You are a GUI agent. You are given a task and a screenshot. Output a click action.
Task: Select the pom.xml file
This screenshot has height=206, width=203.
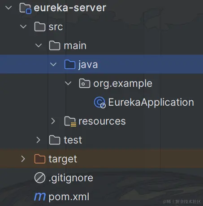point(69,197)
